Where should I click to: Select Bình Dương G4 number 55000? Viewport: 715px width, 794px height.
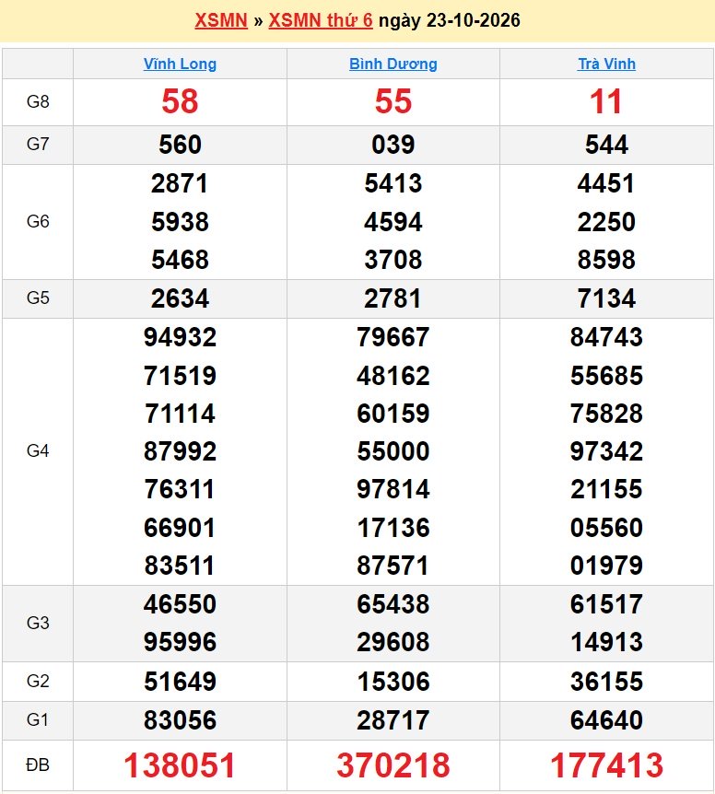(393, 451)
